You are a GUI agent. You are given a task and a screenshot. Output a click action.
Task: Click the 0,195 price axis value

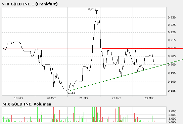tap(172, 73)
